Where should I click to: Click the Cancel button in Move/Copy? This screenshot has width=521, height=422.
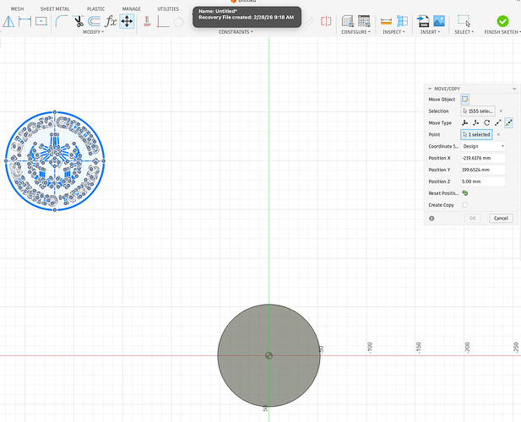click(x=501, y=218)
